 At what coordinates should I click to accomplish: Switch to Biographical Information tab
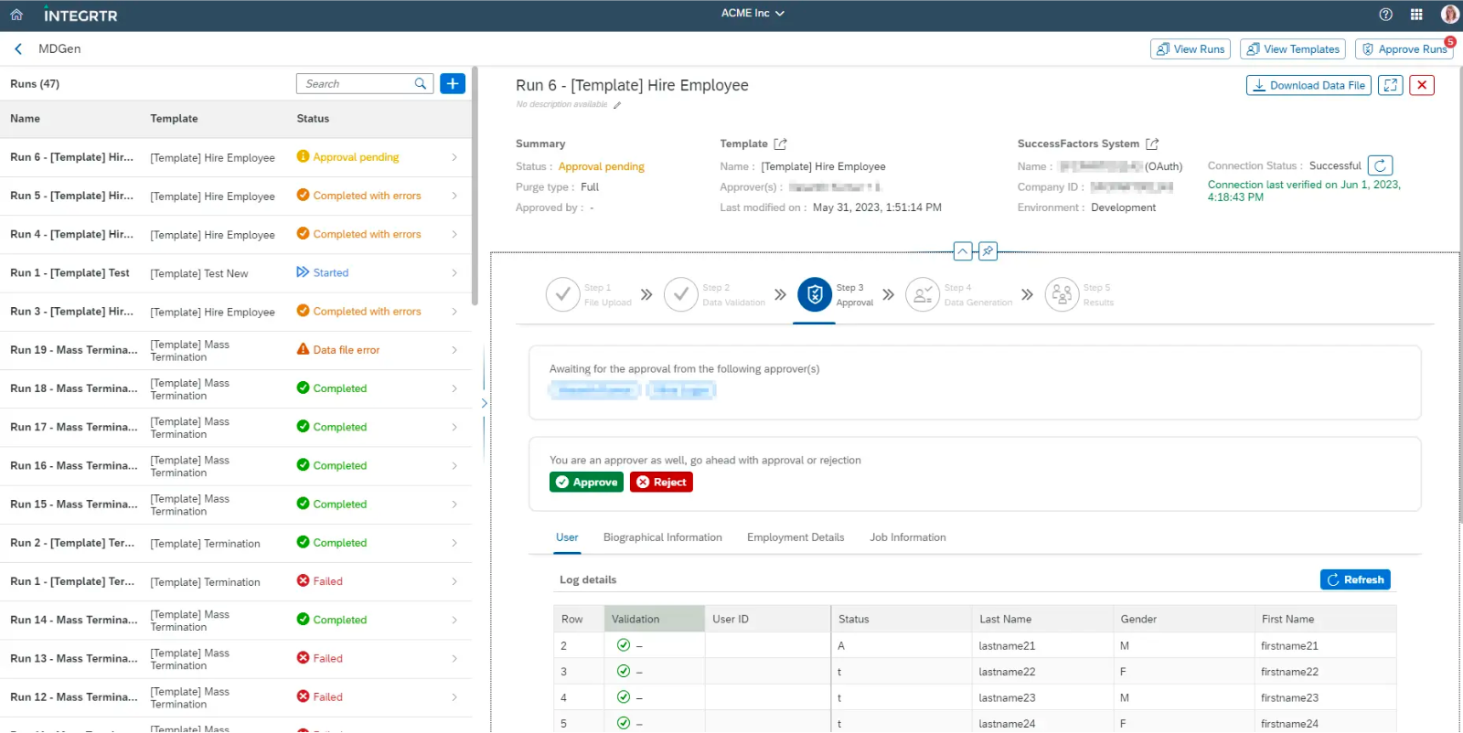pyautogui.click(x=662, y=537)
